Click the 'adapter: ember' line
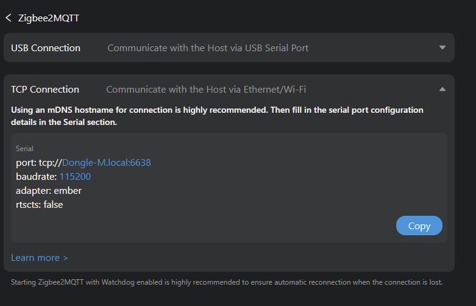The width and height of the screenshot is (476, 306). click(49, 191)
